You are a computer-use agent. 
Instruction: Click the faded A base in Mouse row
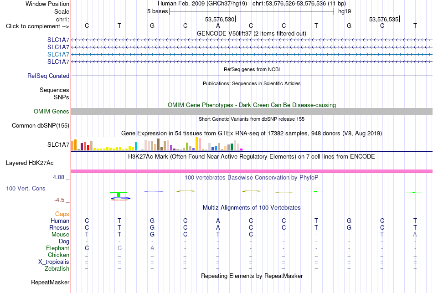tap(415, 235)
